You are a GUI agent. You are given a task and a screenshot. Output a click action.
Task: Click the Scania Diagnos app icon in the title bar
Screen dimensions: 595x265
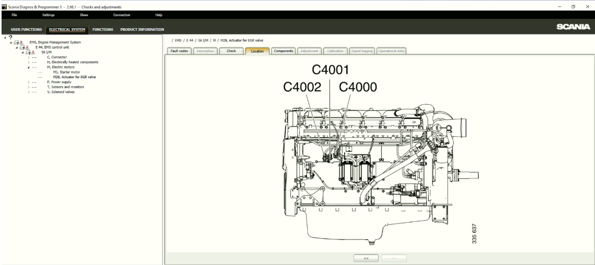click(4, 7)
